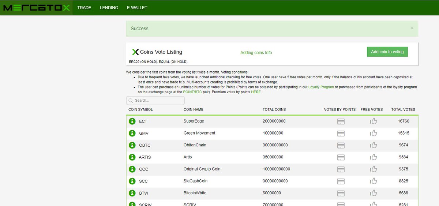Give a free vote to SiaCashCoin
The height and width of the screenshot is (206, 439).
point(374,181)
